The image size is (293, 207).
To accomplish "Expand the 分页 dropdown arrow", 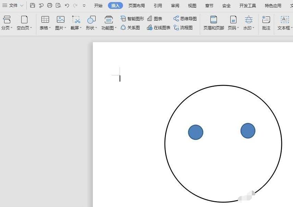I will tap(12, 28).
